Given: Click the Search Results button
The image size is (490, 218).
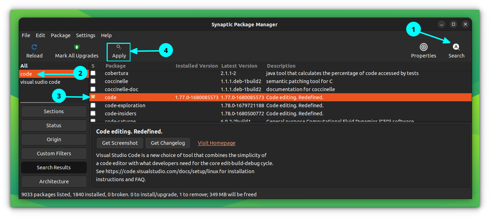Looking at the screenshot, I should [x=54, y=168].
